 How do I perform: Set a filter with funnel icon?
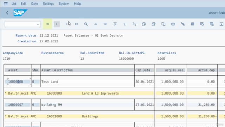(115, 24)
